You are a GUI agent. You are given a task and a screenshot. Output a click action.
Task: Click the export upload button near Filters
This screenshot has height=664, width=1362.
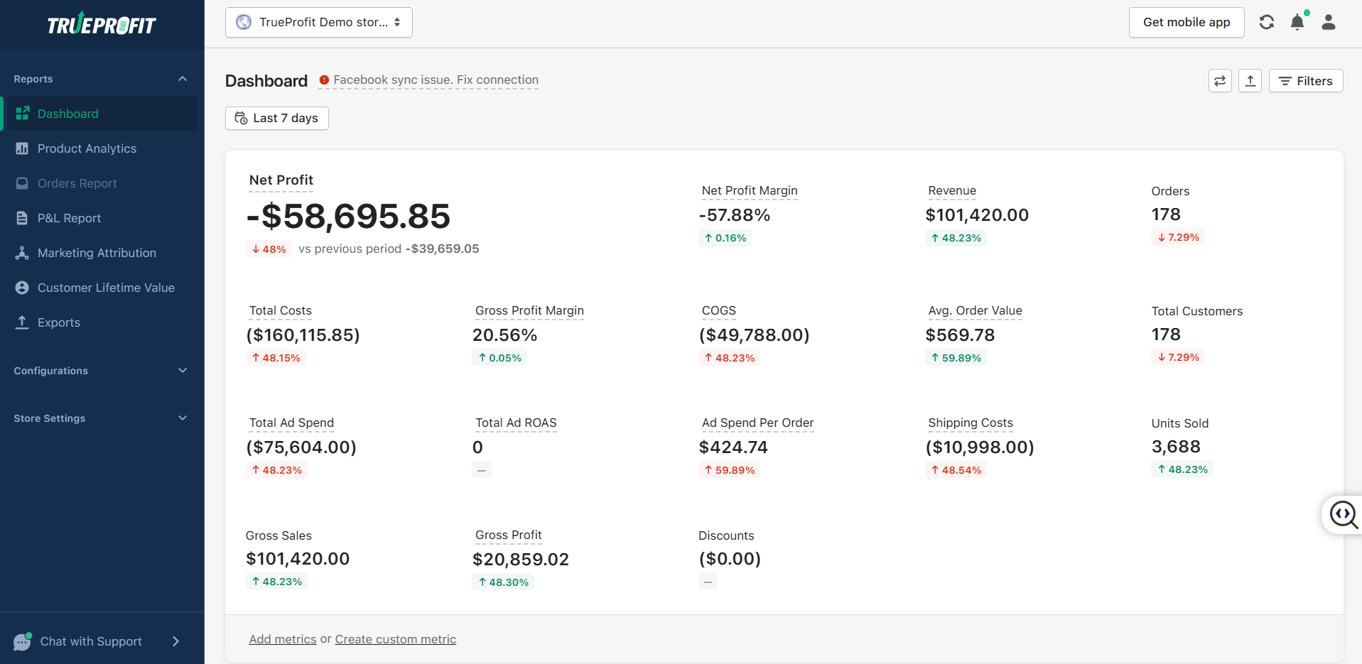coord(1250,81)
